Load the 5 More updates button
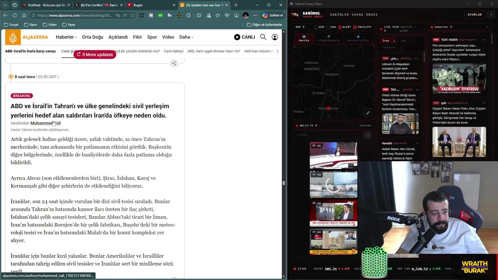This screenshot has width=498, height=280. tap(95, 54)
